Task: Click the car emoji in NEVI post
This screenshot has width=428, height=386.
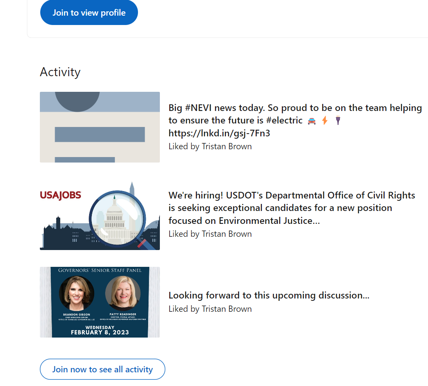Action: point(312,121)
